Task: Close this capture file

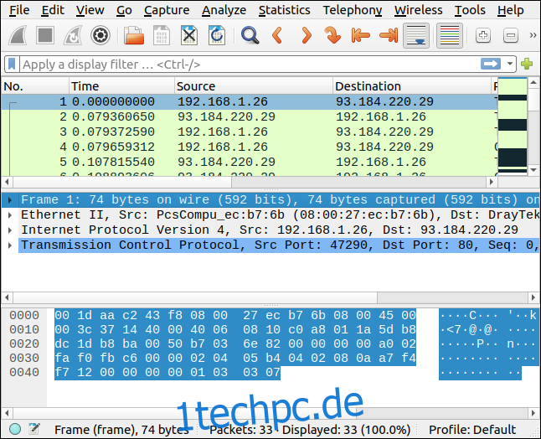Action: 189,35
